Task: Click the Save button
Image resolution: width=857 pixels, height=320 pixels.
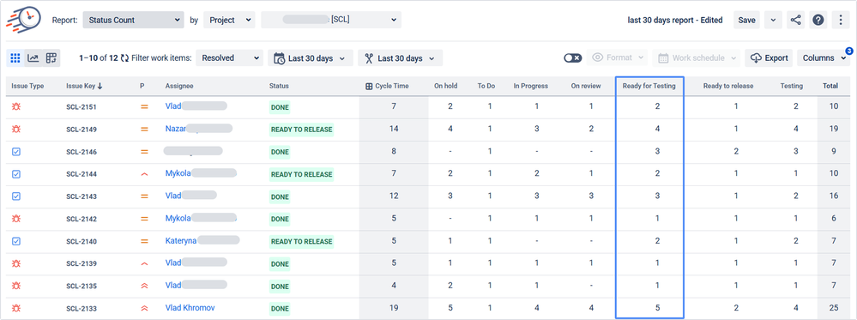Action: [x=746, y=21]
